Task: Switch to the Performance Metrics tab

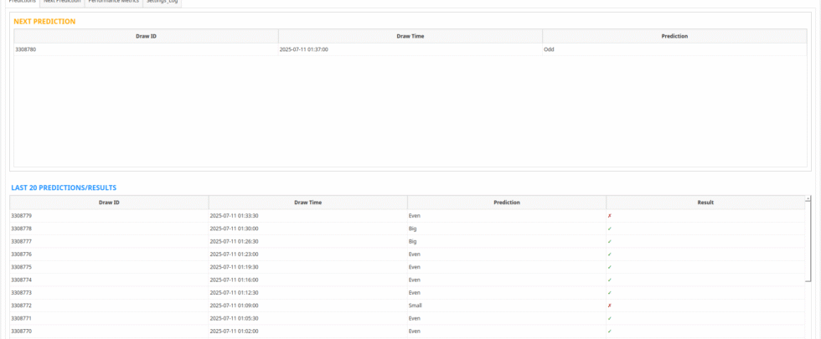Action: tap(113, 2)
